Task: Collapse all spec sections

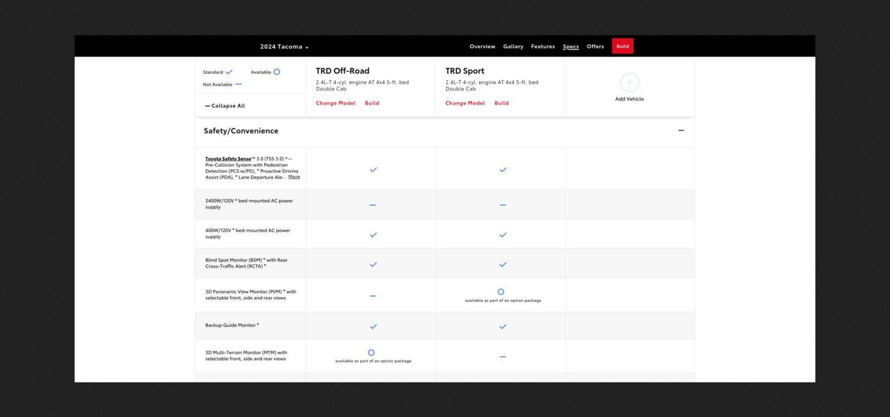Action: [x=225, y=106]
